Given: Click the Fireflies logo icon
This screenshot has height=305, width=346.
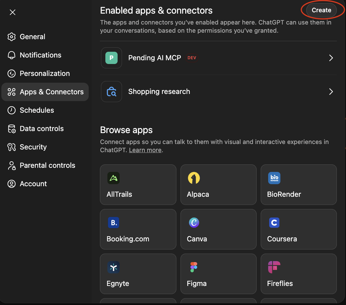Looking at the screenshot, I should (x=274, y=267).
